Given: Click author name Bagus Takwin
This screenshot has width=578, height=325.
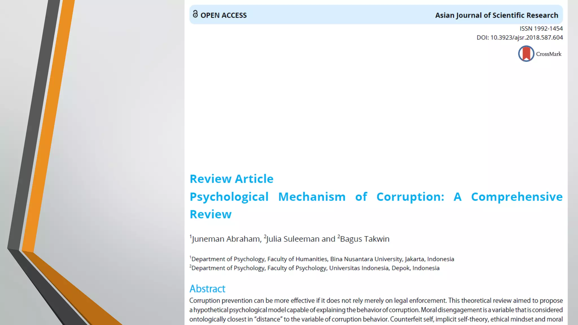Looking at the screenshot, I should (364, 239).
